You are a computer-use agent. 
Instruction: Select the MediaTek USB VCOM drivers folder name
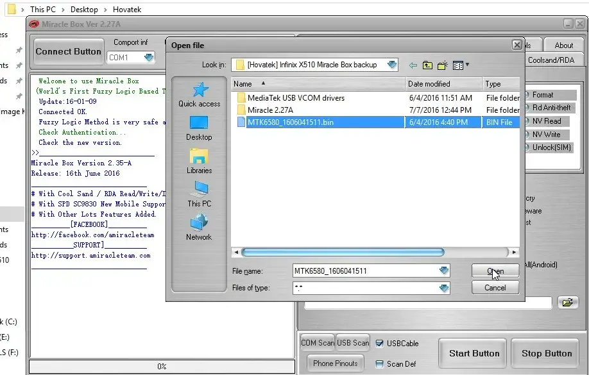point(296,98)
